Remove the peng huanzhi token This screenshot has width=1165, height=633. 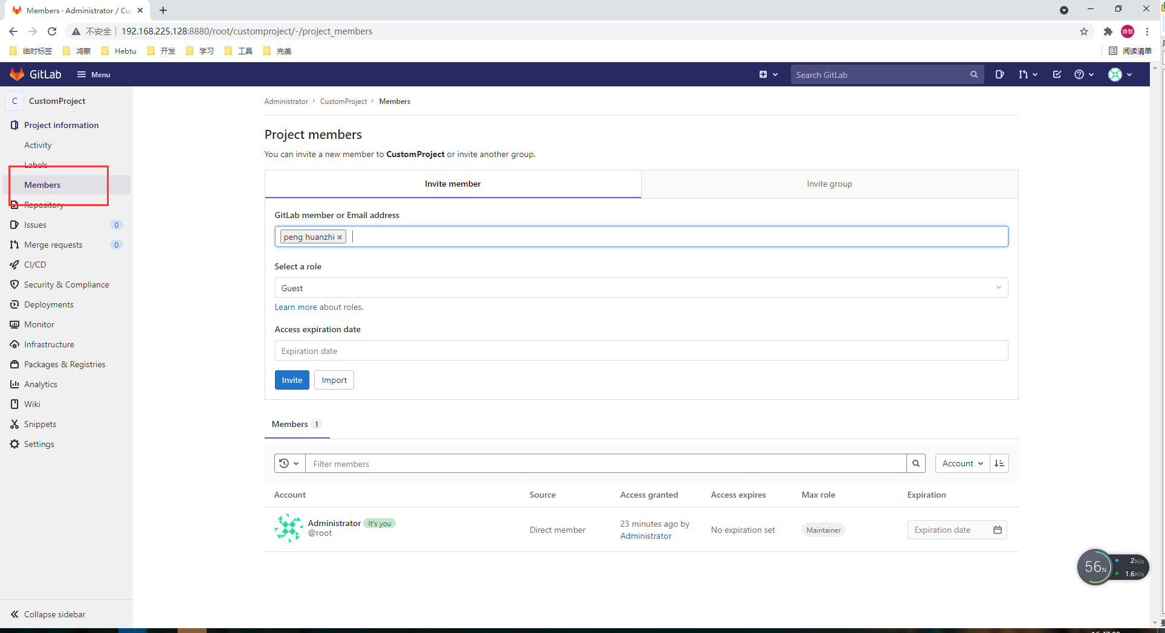coord(340,237)
